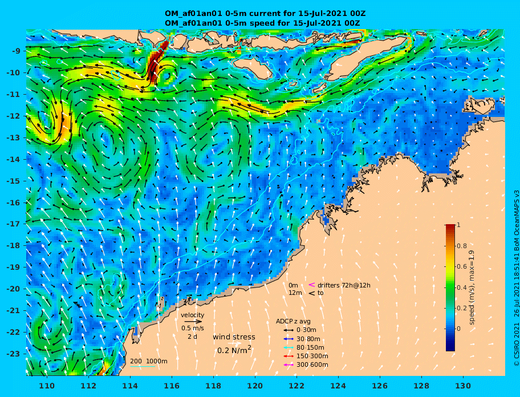Click latitude axis label '-16'
This screenshot has height=397, width=520.
click(x=15, y=202)
